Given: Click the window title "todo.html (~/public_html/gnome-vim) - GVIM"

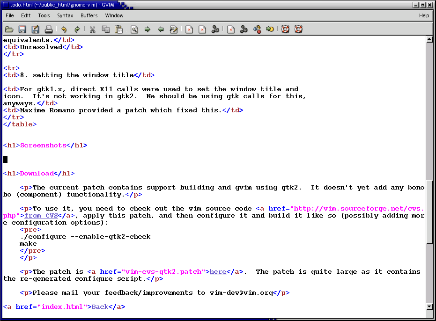Looking at the screenshot, I should coord(62,5).
